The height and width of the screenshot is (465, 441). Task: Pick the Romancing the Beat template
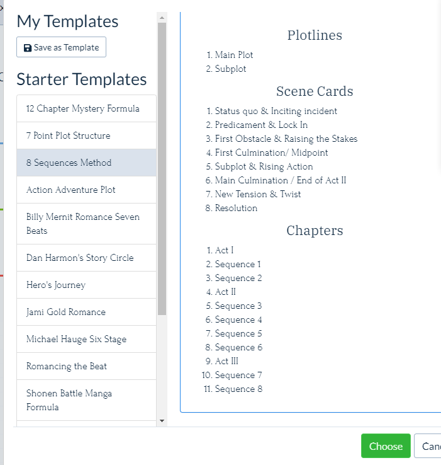[86, 366]
